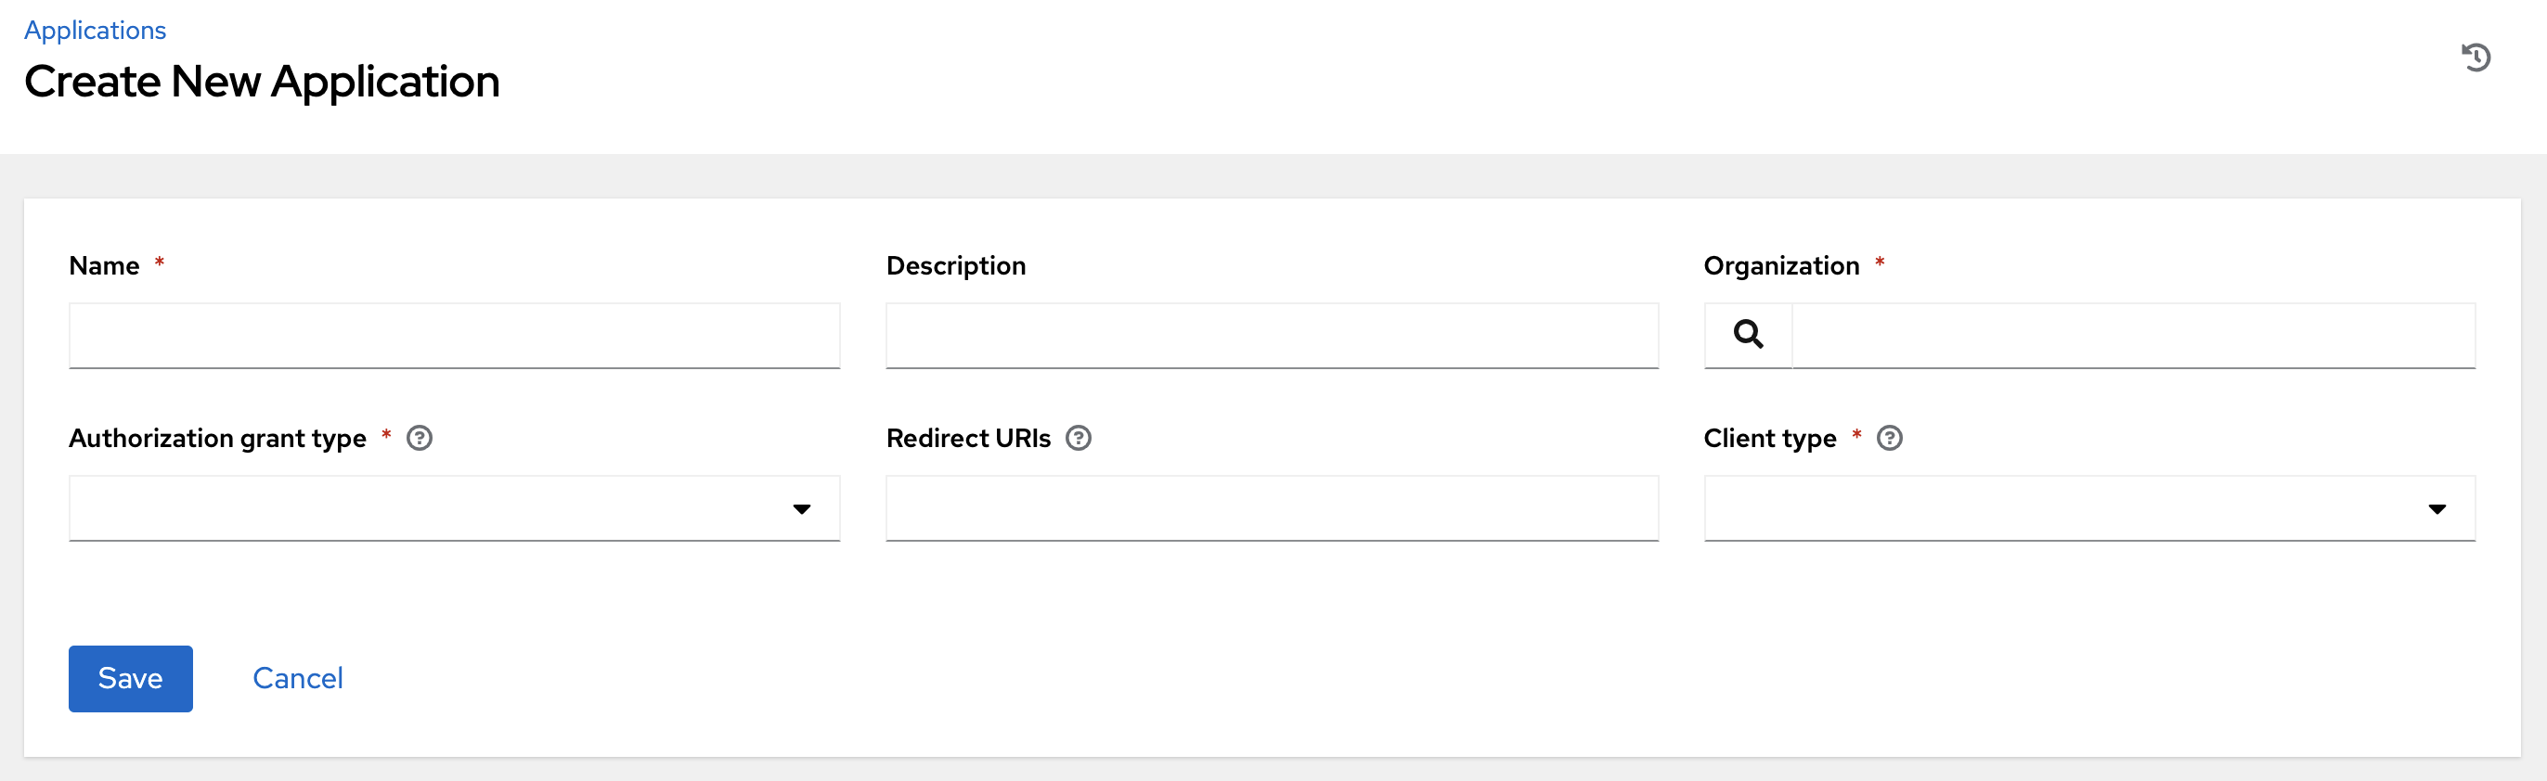Click the magnifying glass to browse organizations
2547x781 pixels.
coord(1746,335)
